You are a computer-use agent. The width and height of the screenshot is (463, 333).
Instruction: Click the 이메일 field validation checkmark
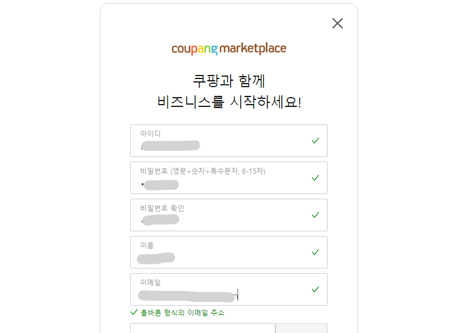pyautogui.click(x=315, y=289)
